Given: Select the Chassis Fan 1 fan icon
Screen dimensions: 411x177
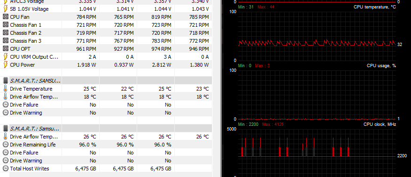Looking at the screenshot, I should [5, 25].
